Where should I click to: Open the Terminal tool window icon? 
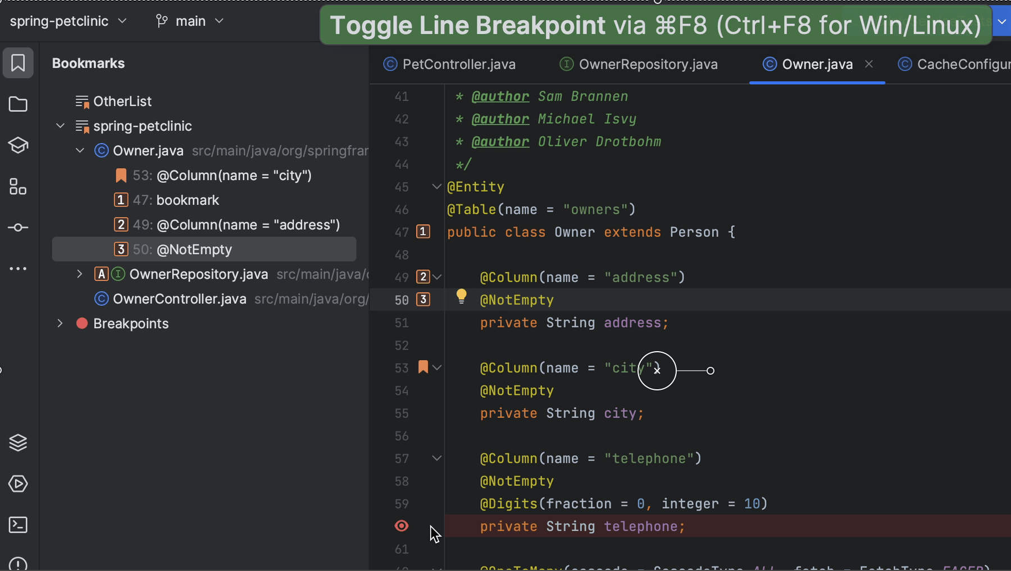pos(19,525)
